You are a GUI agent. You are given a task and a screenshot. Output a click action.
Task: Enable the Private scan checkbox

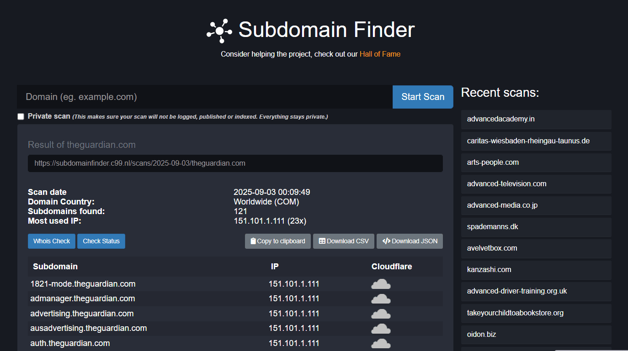(21, 116)
